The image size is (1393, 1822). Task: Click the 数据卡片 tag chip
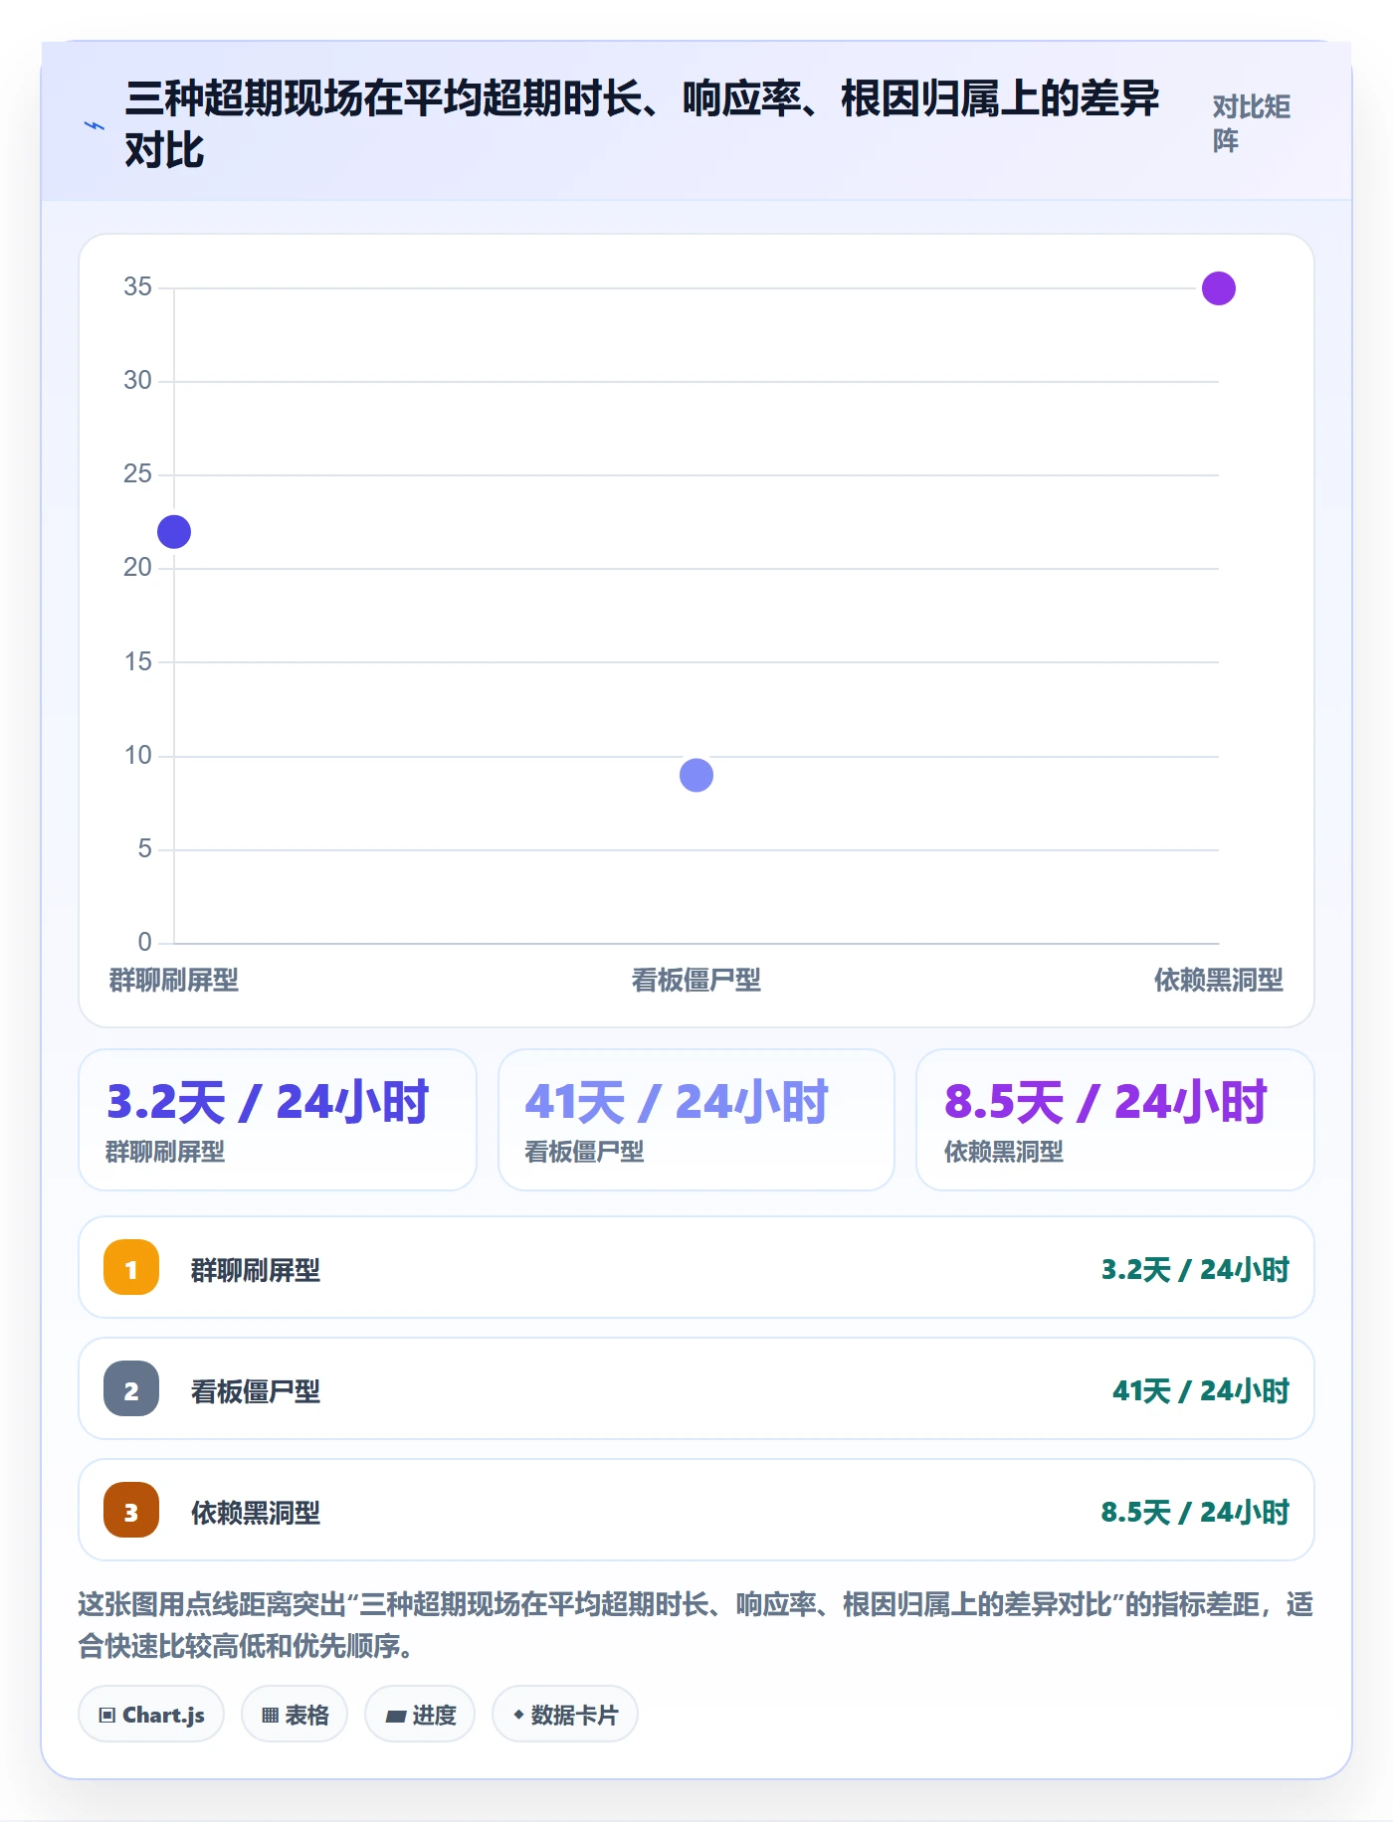click(565, 1715)
